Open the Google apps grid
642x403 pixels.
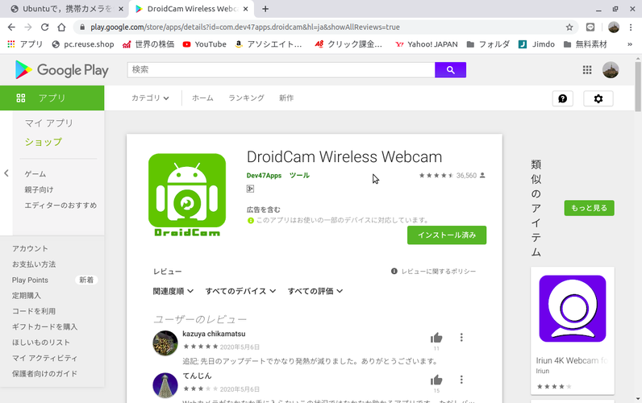(x=587, y=70)
